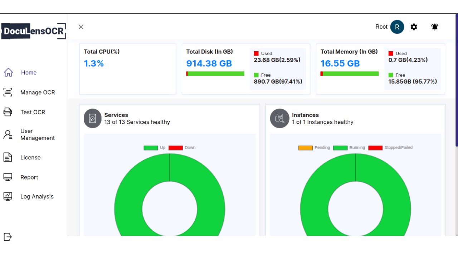Click the Log Analysis chart icon
This screenshot has height=258, width=458.
pos(8,196)
